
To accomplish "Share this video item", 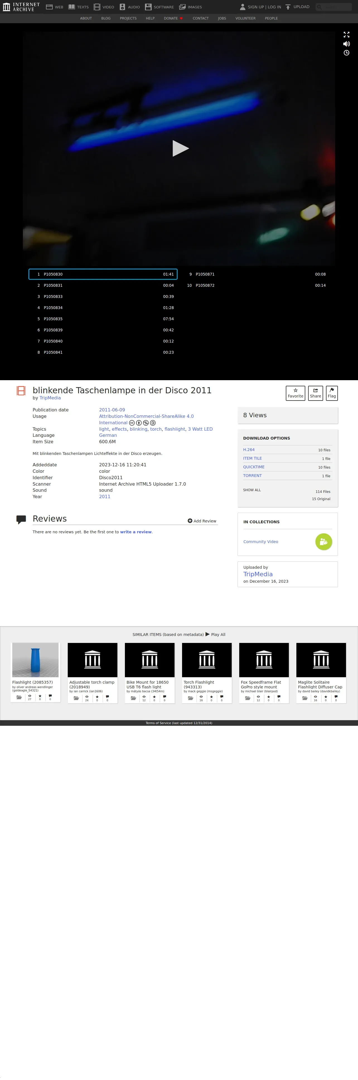I will [x=315, y=393].
